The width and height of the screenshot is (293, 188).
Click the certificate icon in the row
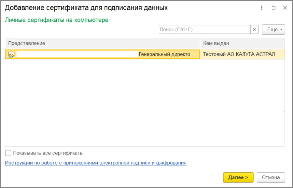[11, 54]
